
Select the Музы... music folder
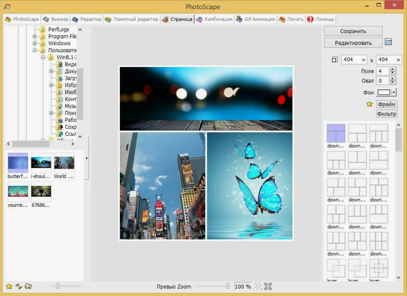[70, 106]
